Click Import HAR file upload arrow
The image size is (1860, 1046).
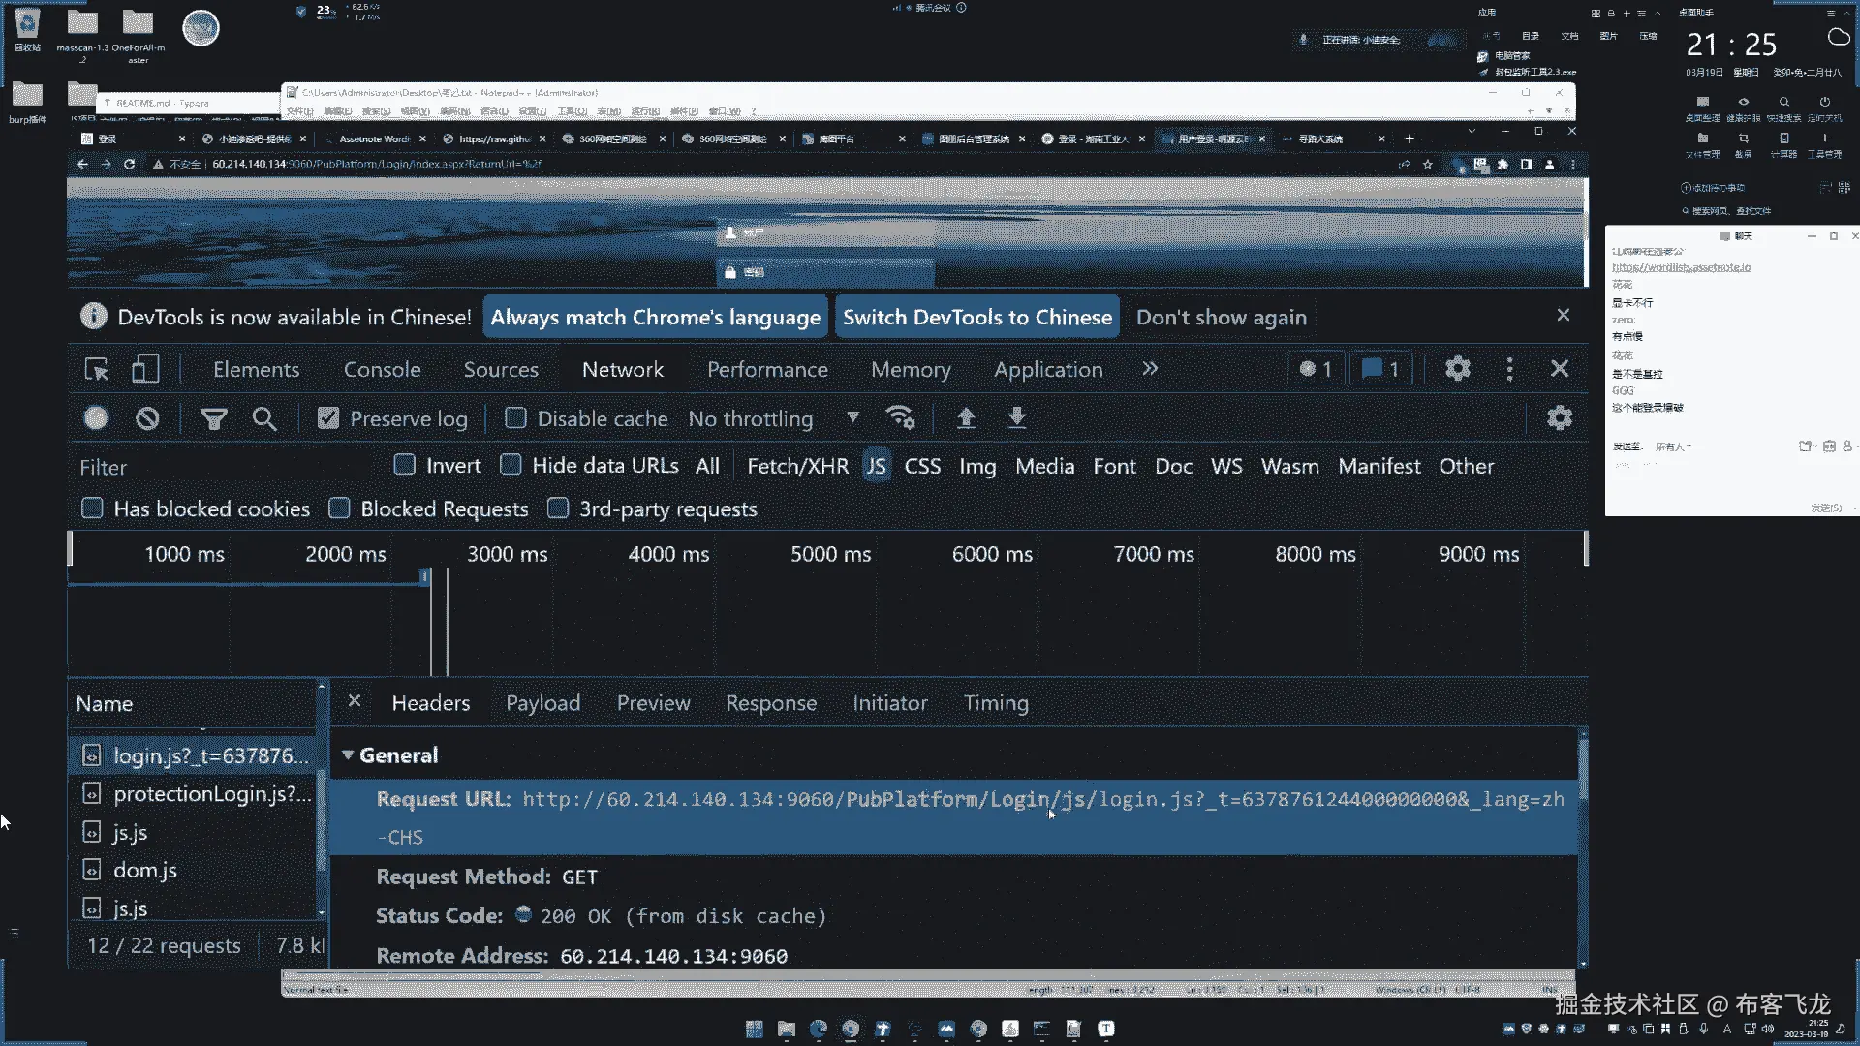click(966, 417)
